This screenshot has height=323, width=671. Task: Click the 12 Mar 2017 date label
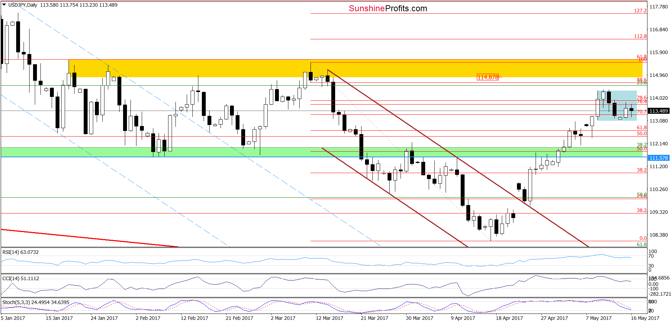tap(330, 318)
